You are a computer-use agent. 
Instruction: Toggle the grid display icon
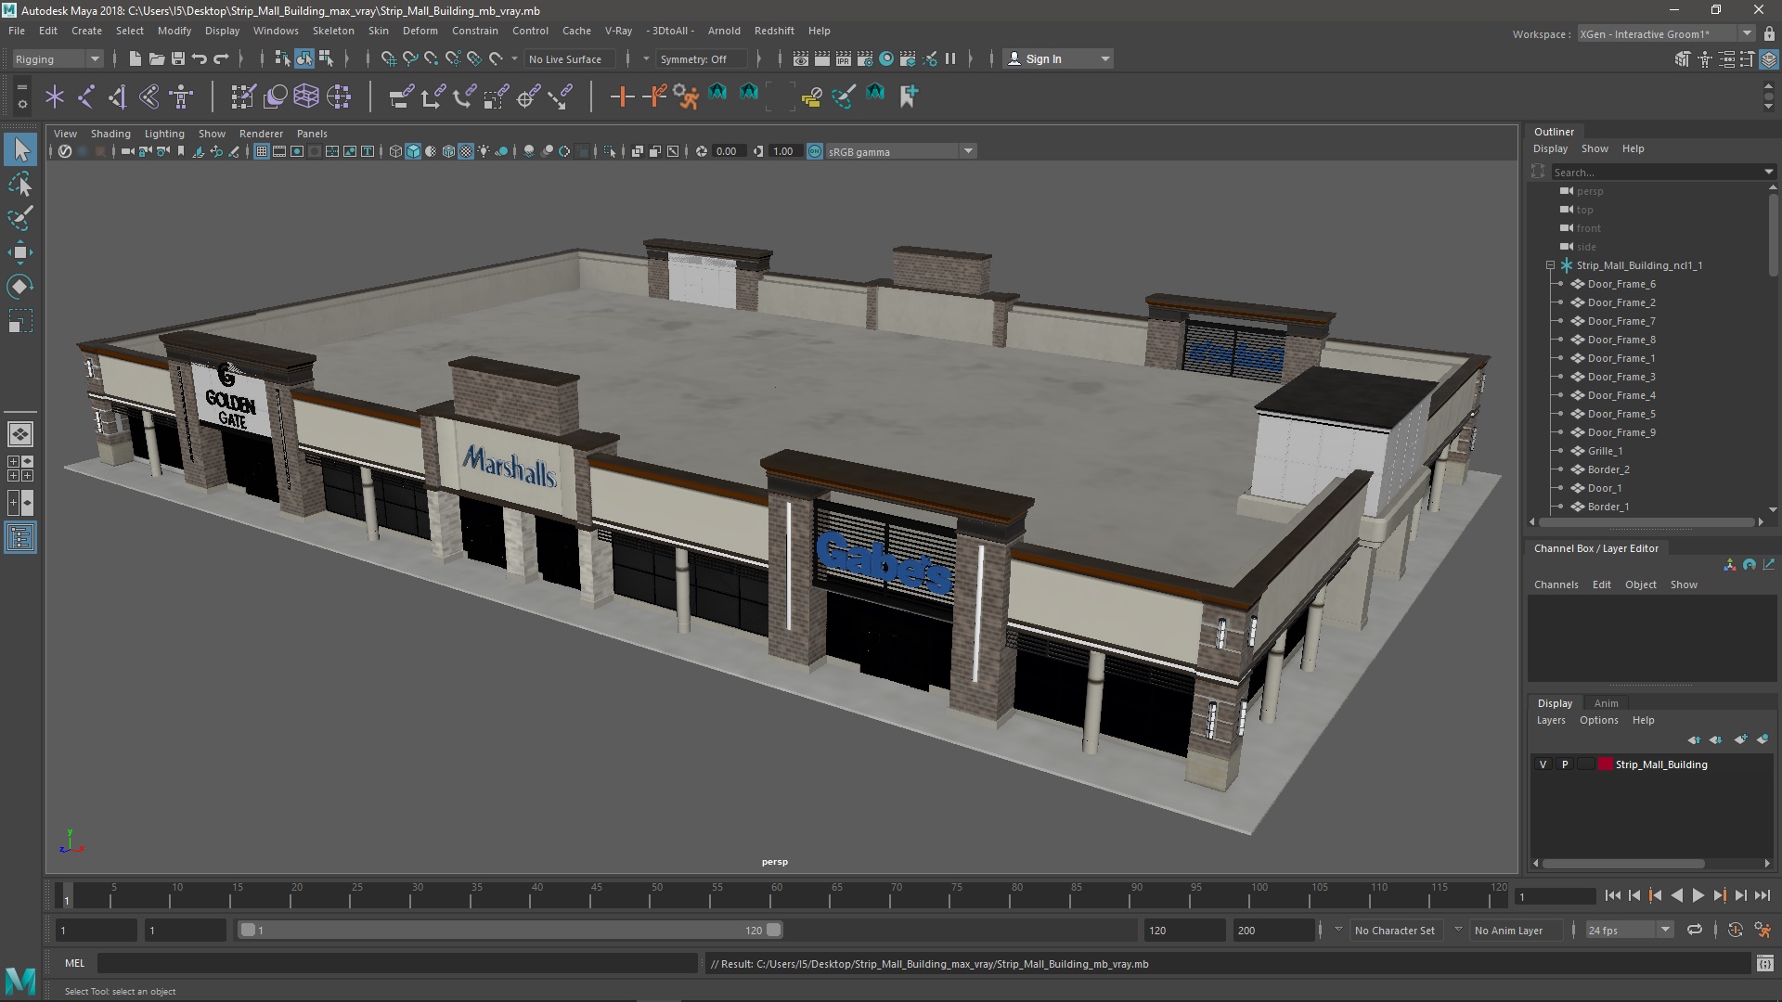[x=262, y=151]
